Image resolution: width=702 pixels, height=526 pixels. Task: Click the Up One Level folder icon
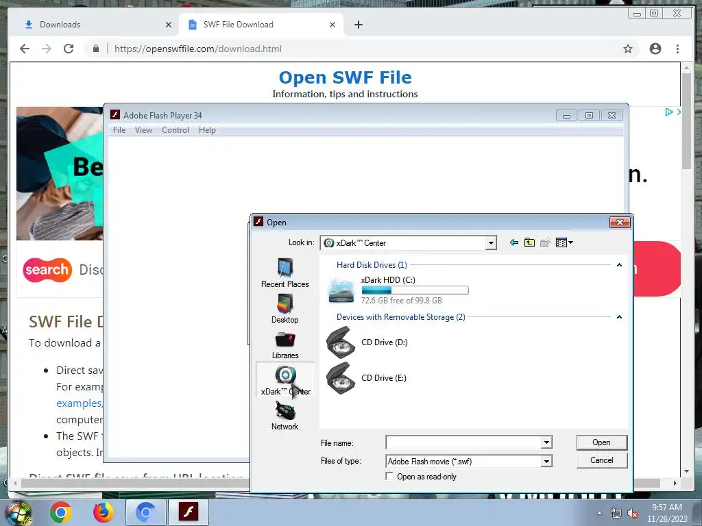click(x=529, y=242)
